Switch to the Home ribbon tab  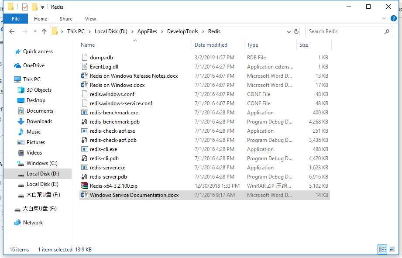(x=41, y=19)
